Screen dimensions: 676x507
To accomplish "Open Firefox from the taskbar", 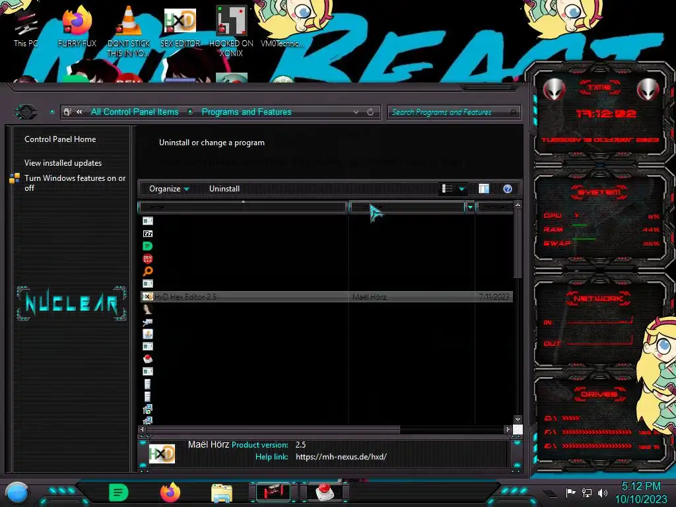I will pyautogui.click(x=170, y=492).
